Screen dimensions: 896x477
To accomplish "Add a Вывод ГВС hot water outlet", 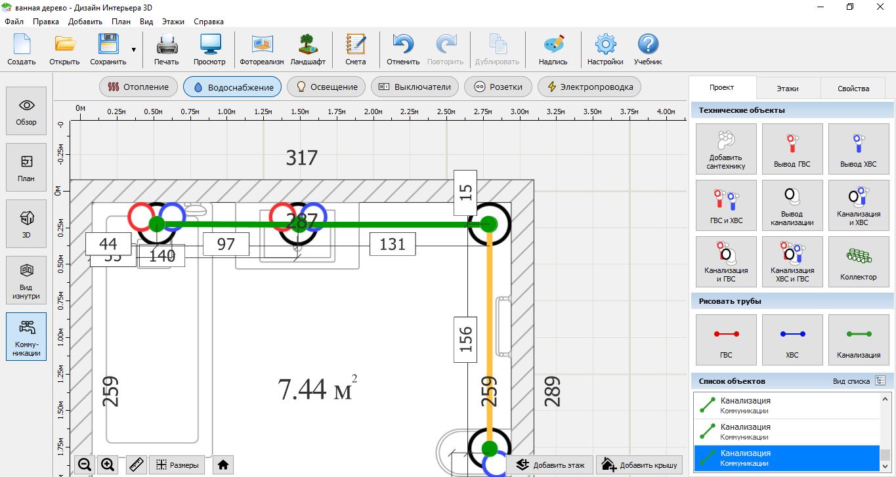I will [x=792, y=148].
